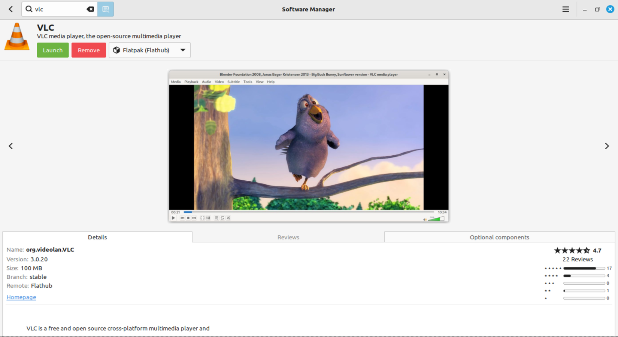Click the VLC screenshot preview image
Image resolution: width=618 pixels, height=337 pixels.
tap(309, 146)
